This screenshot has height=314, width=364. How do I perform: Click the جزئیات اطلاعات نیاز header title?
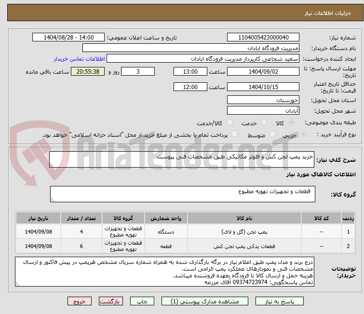tap(327, 13)
